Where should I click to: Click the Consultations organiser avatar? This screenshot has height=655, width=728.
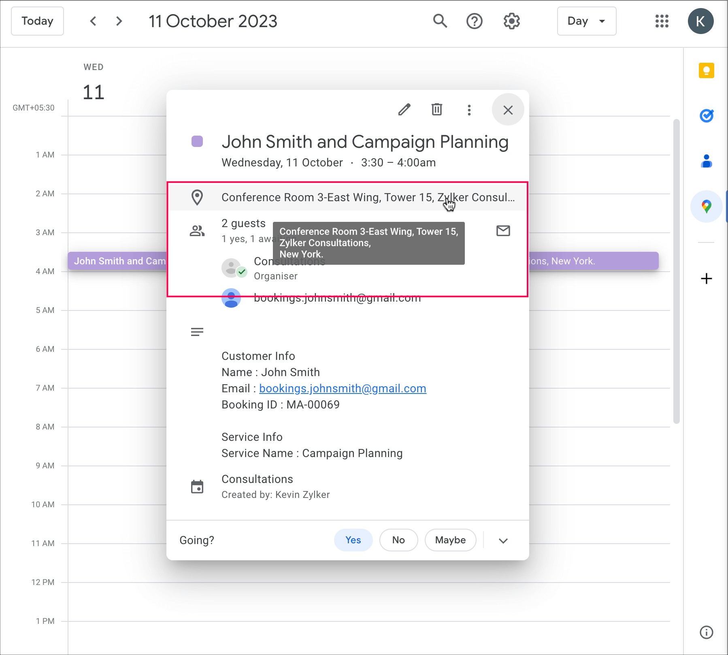[x=232, y=268]
